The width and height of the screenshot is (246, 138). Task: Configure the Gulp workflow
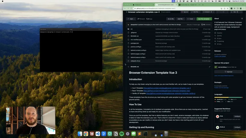coord(237,116)
